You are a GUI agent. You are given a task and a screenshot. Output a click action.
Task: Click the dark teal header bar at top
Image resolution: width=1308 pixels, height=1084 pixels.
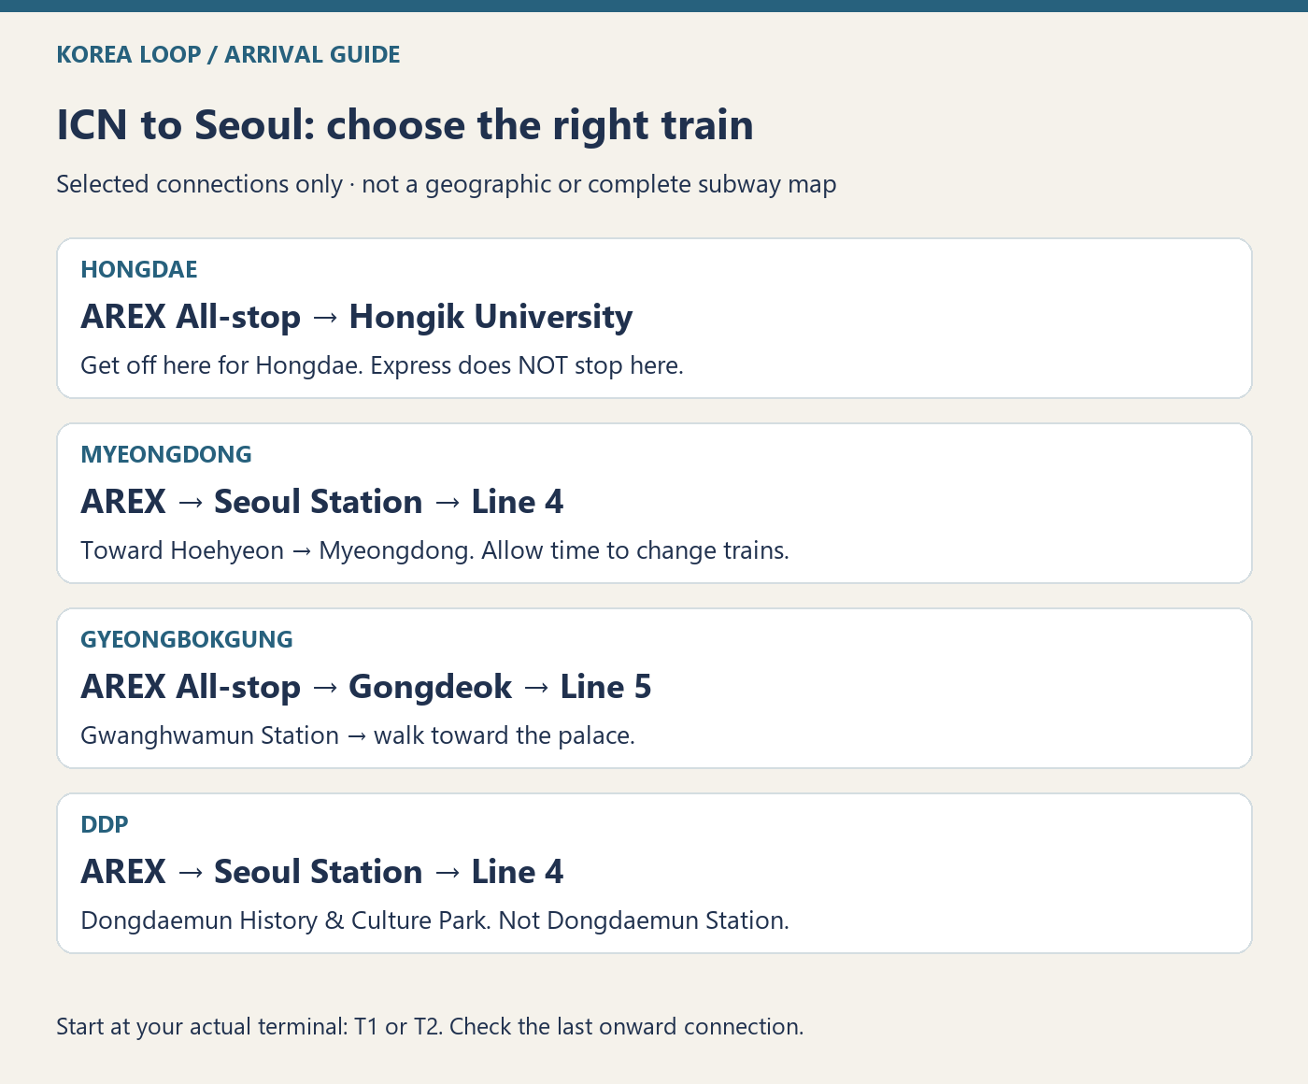(x=654, y=6)
